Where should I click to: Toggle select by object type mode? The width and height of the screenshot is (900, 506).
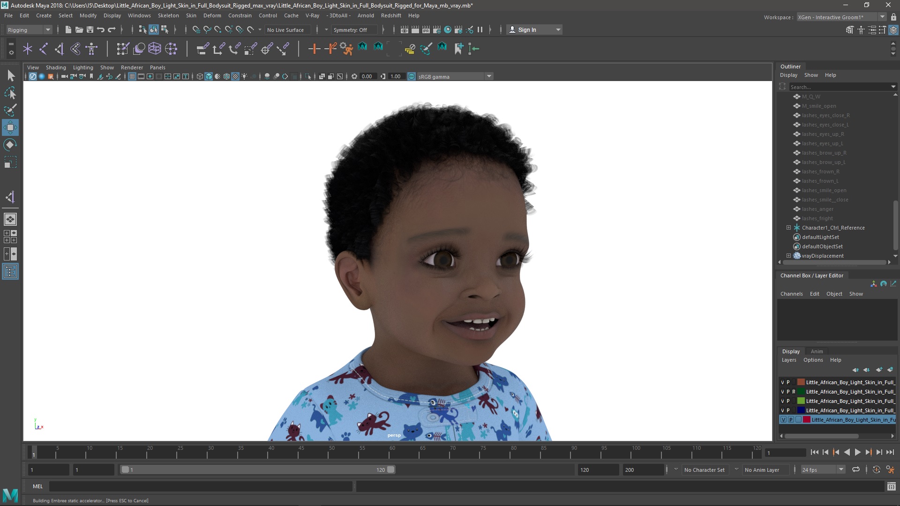pyautogui.click(x=154, y=30)
